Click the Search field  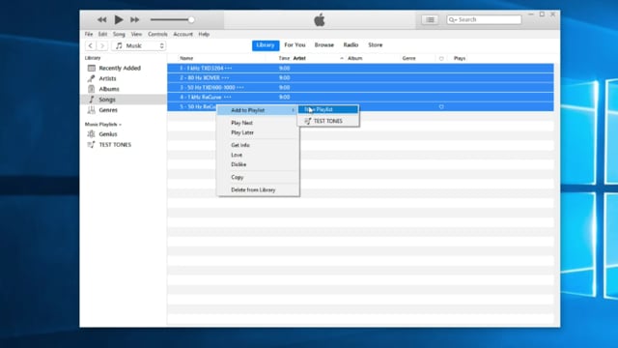[x=484, y=19]
